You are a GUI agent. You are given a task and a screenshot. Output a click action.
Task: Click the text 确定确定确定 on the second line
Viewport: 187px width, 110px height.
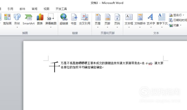[x=93, y=68]
